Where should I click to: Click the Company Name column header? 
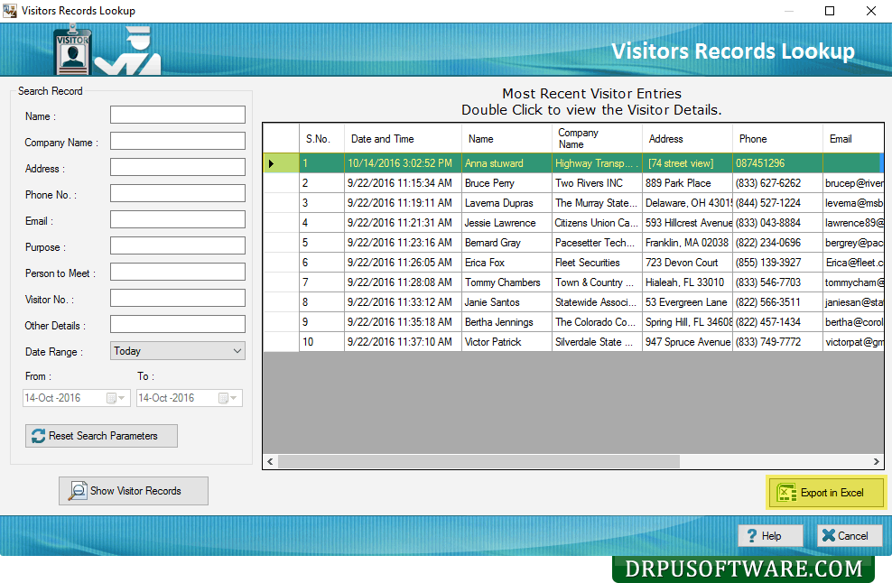pyautogui.click(x=578, y=138)
